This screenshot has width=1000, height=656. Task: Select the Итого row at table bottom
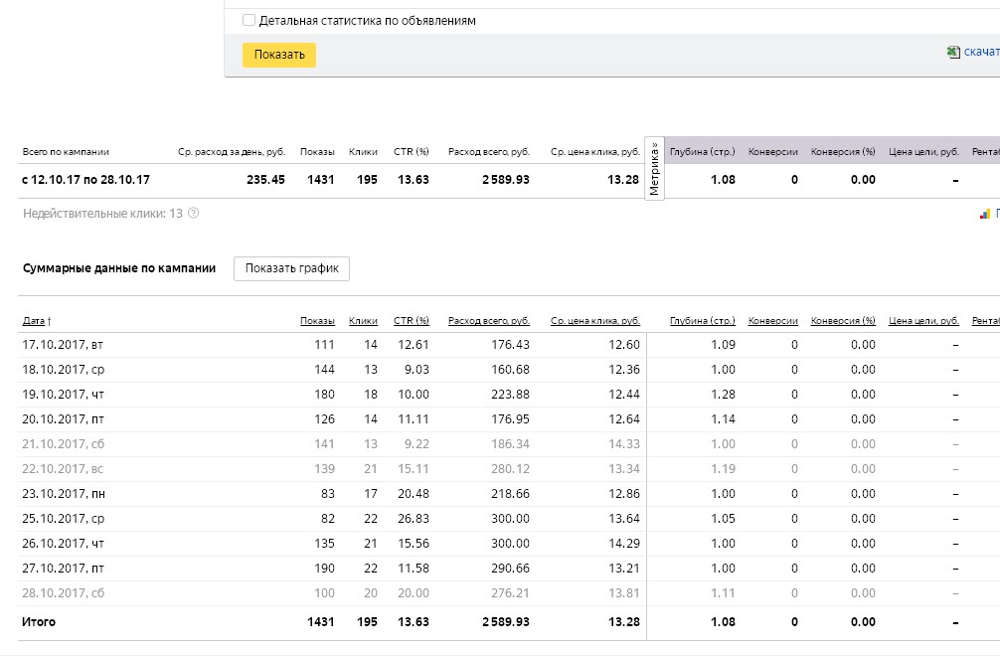(x=39, y=622)
